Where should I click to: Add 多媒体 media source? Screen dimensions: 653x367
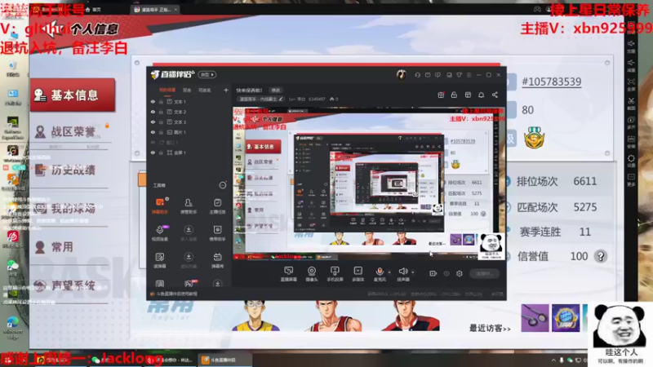(358, 274)
